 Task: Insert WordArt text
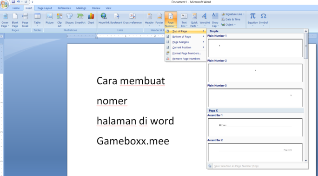[x=205, y=20]
